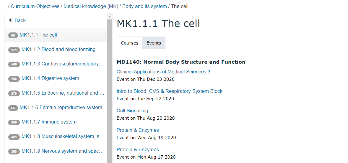
Task: Switch to the Courses tab
Action: [129, 43]
